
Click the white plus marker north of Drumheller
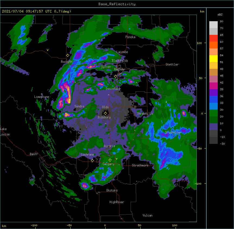click(x=166, y=102)
